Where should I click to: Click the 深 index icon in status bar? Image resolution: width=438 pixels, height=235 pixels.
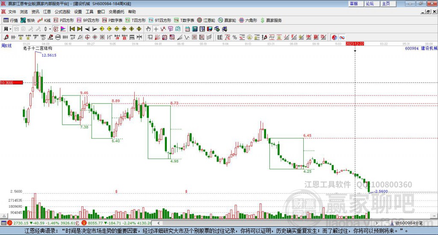[84, 223]
